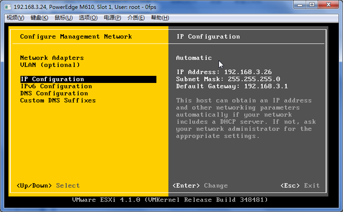Image resolution: width=343 pixels, height=212 pixels.
Task: Click the <Esc> Exit hint
Action: click(x=300, y=185)
